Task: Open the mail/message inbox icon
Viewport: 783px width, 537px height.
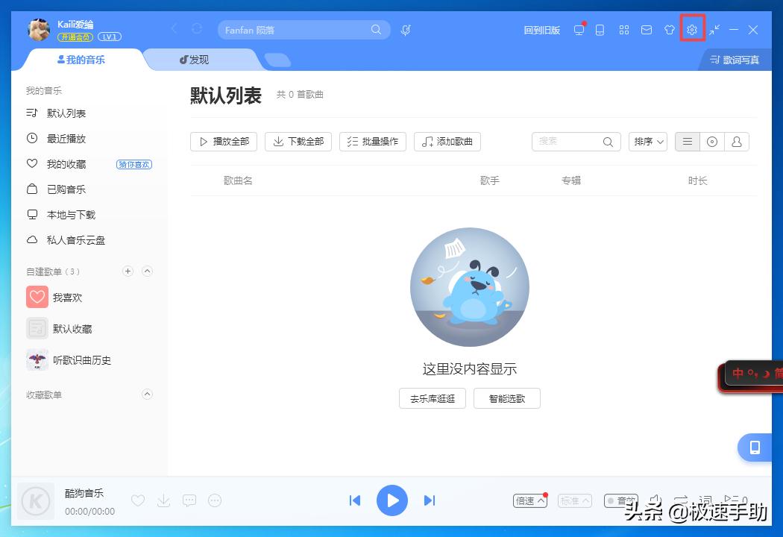Action: pyautogui.click(x=646, y=30)
